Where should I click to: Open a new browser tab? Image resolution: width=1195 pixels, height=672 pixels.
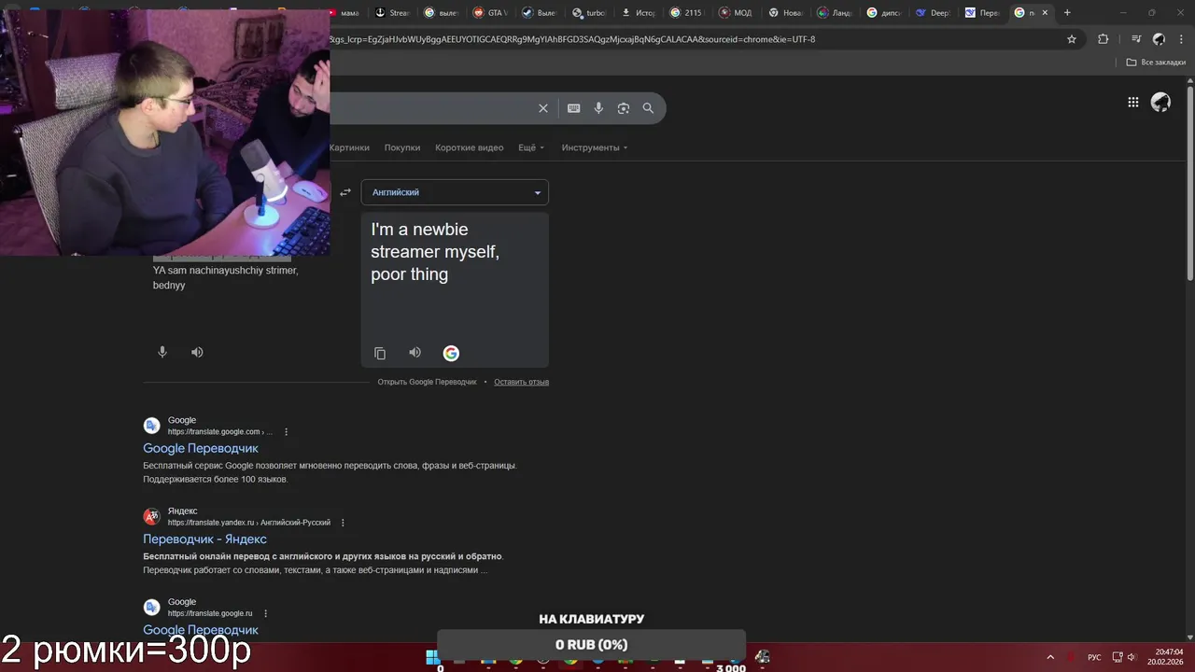coord(1067,13)
